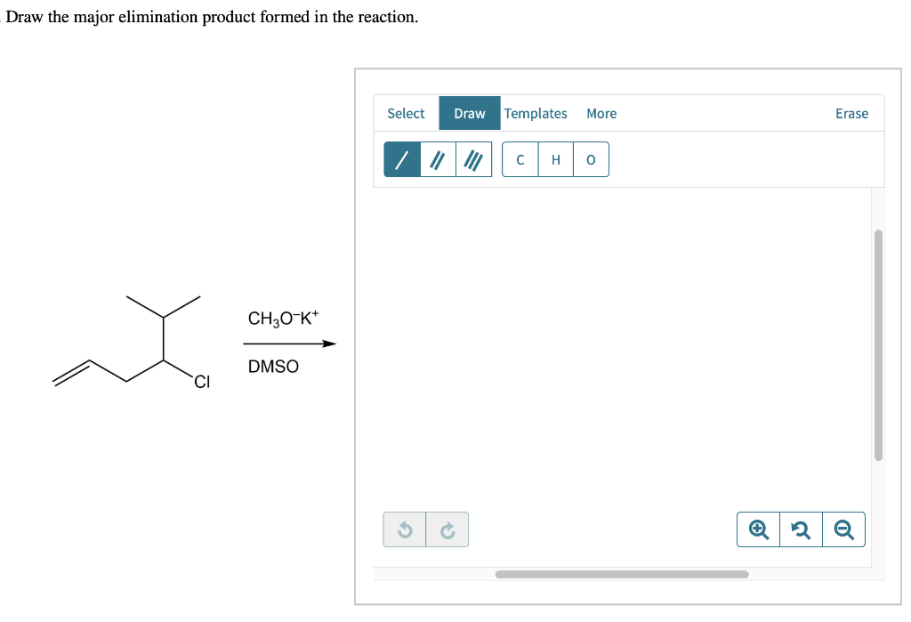Image resolution: width=911 pixels, height=622 pixels.
Task: Click the horizontal scrollbar at the bottom
Action: [621, 574]
